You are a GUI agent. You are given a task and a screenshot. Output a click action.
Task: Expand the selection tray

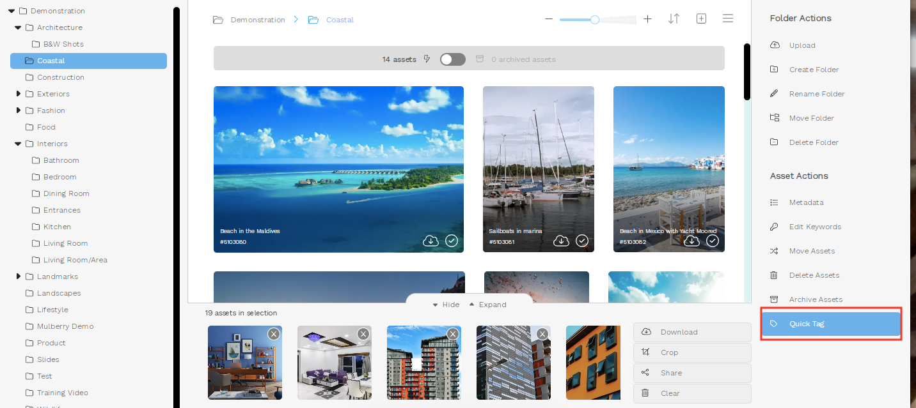[487, 305]
